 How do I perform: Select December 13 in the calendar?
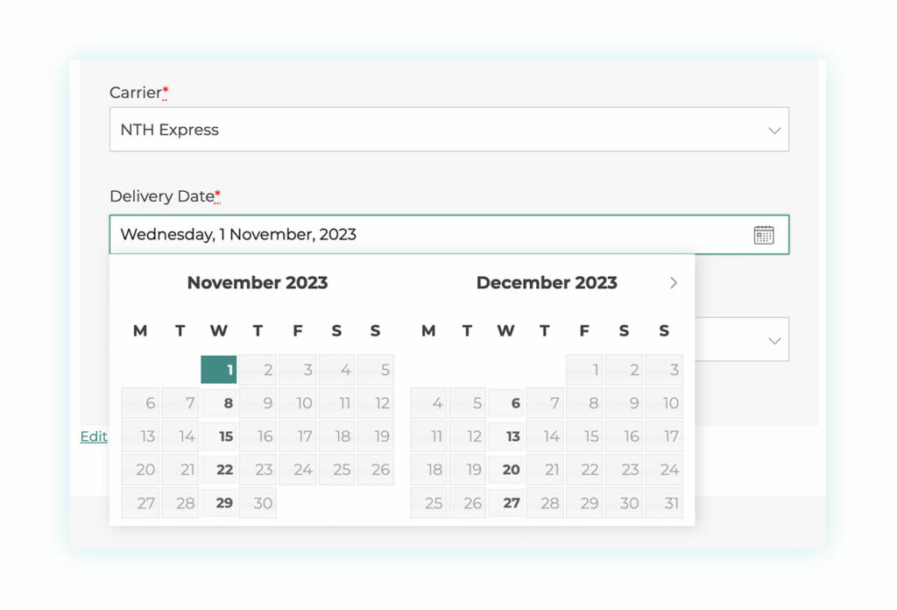pos(506,436)
